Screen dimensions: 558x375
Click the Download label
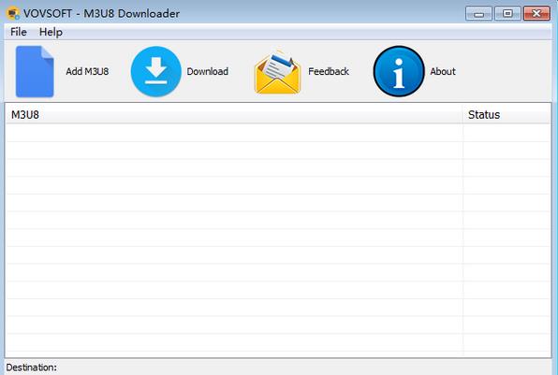[208, 71]
